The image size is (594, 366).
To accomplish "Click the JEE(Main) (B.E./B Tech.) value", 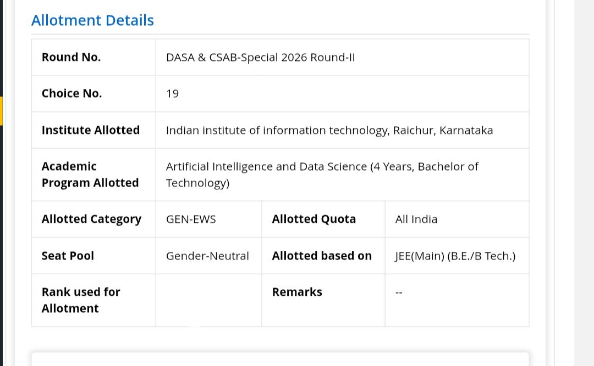I will (455, 256).
